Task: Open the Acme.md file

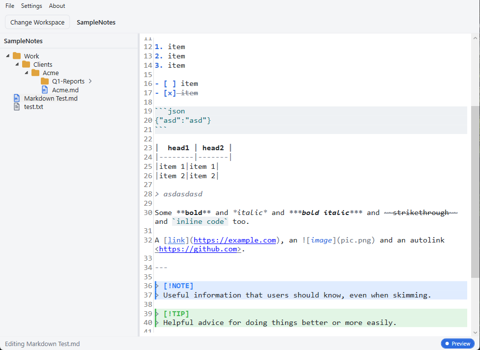Action: 65,90
